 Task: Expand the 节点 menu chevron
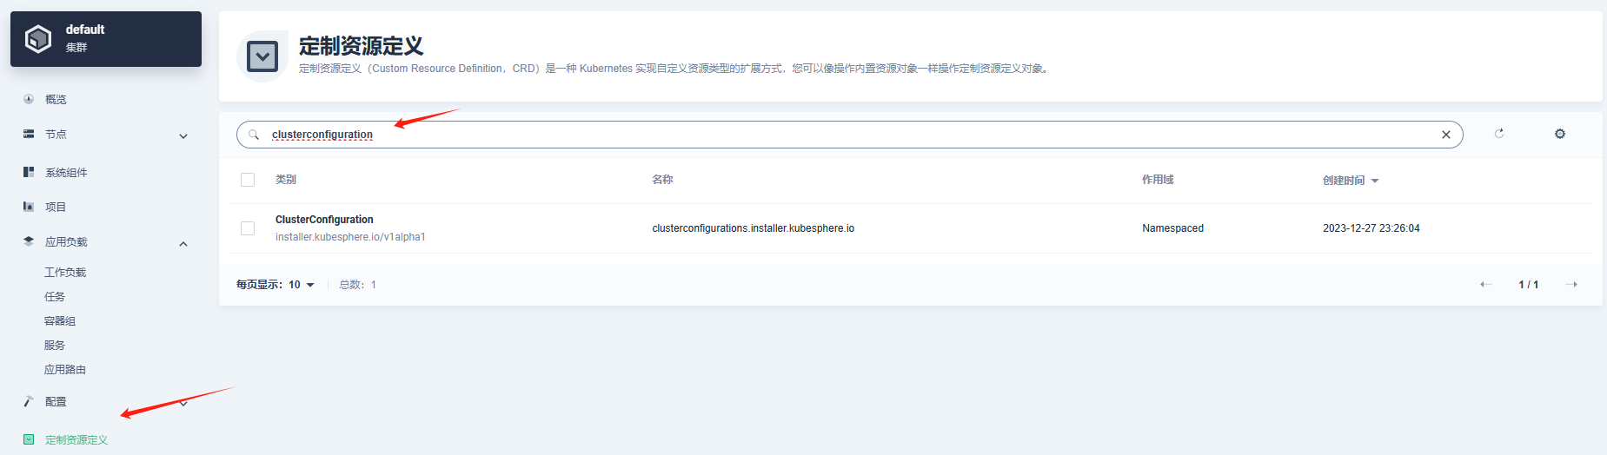click(183, 135)
